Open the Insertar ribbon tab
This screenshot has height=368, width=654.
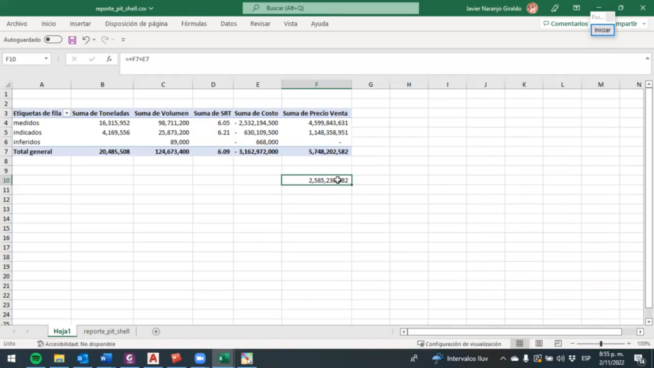click(80, 24)
